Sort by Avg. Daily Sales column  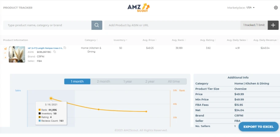tap(237, 40)
